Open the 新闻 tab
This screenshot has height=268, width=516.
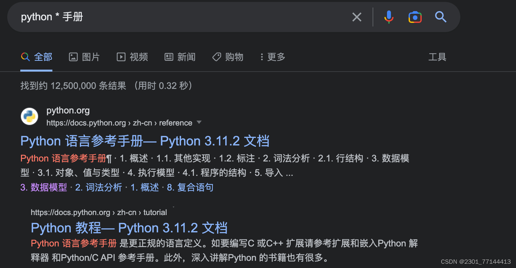(180, 57)
